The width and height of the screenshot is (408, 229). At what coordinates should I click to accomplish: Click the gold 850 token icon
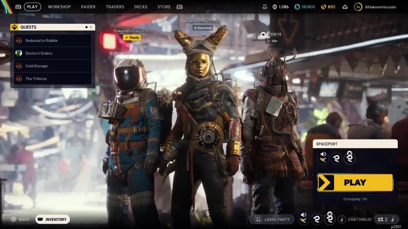point(324,7)
